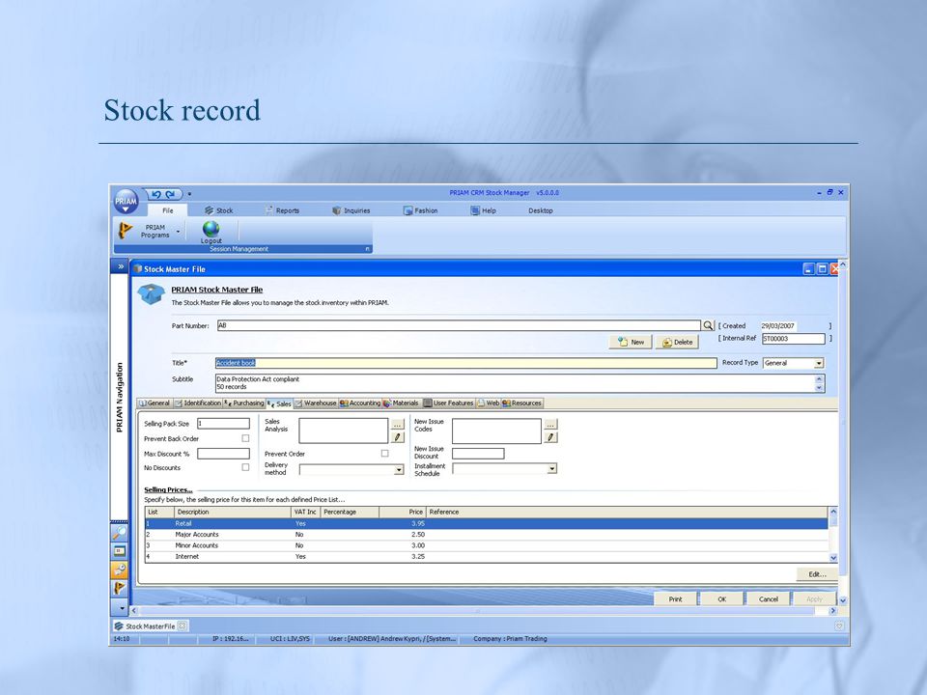
Task: Toggle the No Discounts checkbox
Action: coord(245,467)
